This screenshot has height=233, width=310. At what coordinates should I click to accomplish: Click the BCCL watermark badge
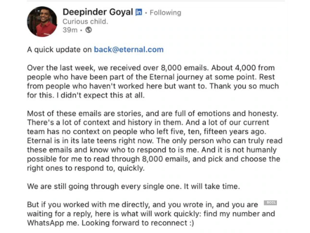[270, 203]
